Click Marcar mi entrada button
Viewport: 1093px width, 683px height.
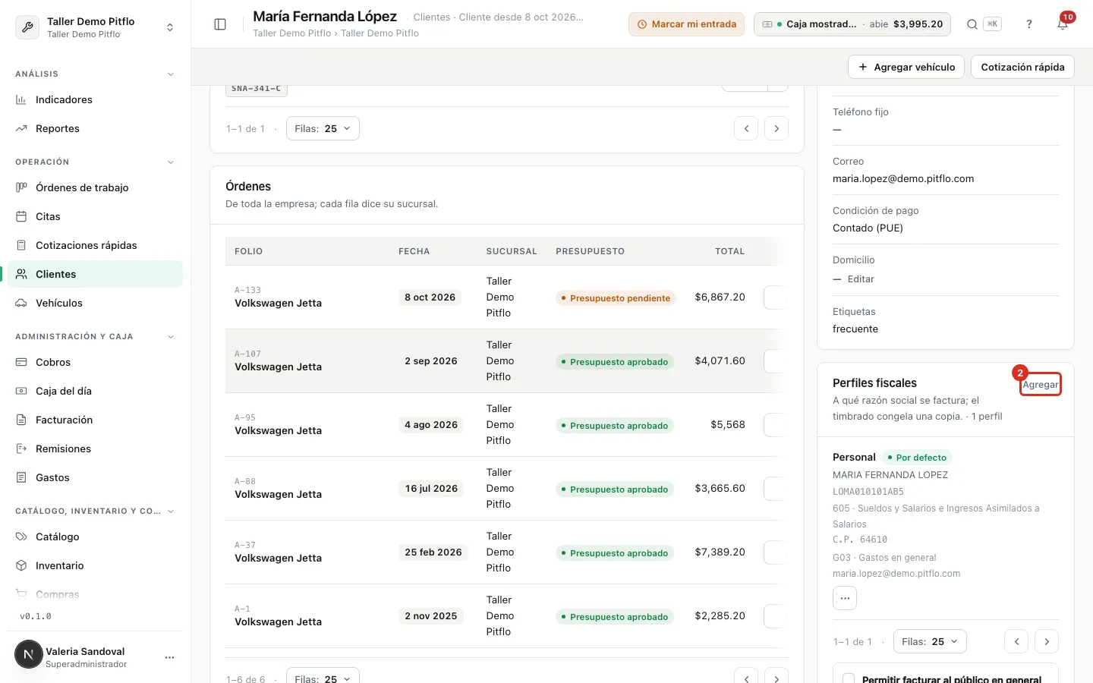[x=686, y=24]
